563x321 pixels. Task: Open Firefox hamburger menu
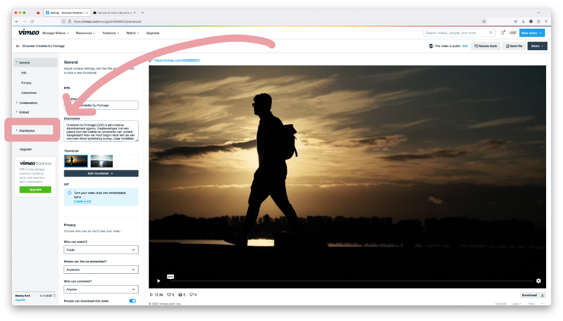[x=546, y=21]
